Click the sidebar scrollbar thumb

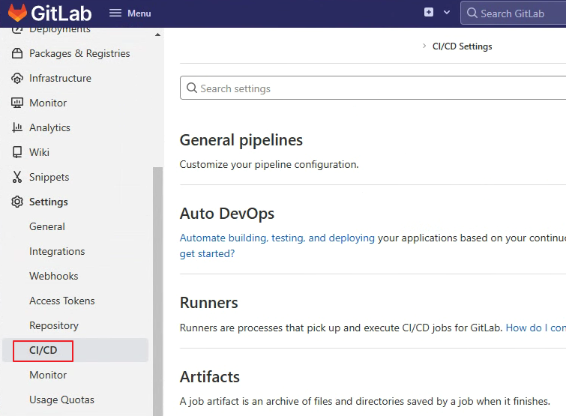click(x=157, y=291)
